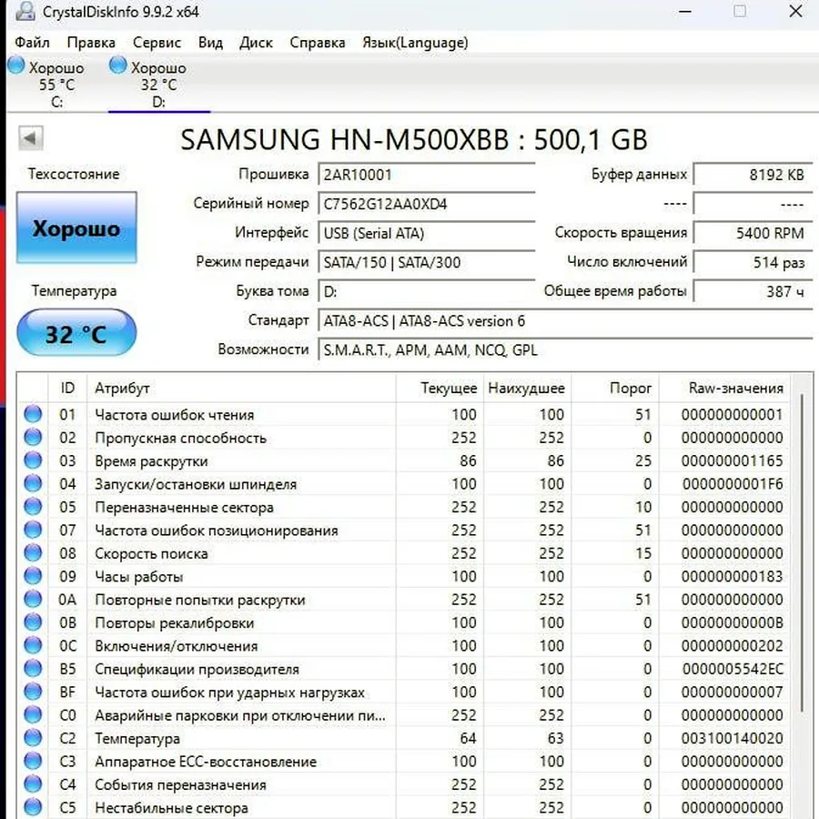Click the status orb for attribute C0
This screenshot has width=819, height=819.
click(33, 714)
